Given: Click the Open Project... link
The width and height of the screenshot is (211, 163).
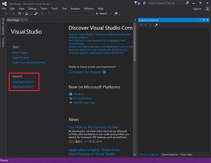Looking at the screenshot, I should 21,58.
